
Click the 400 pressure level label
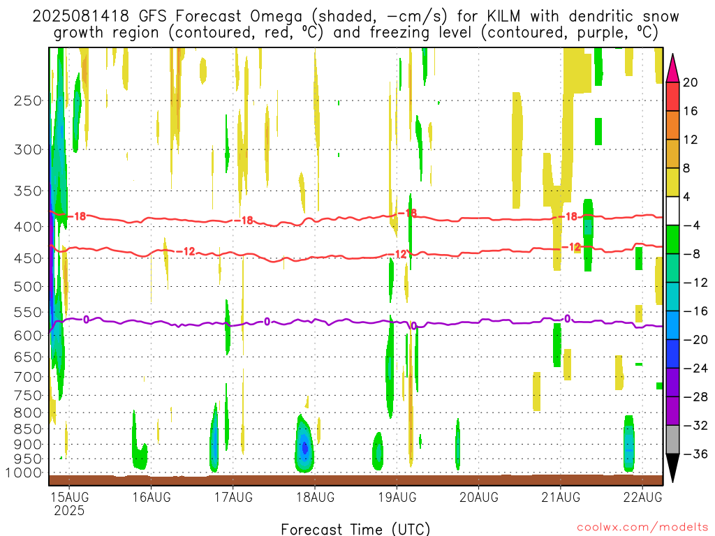(28, 227)
